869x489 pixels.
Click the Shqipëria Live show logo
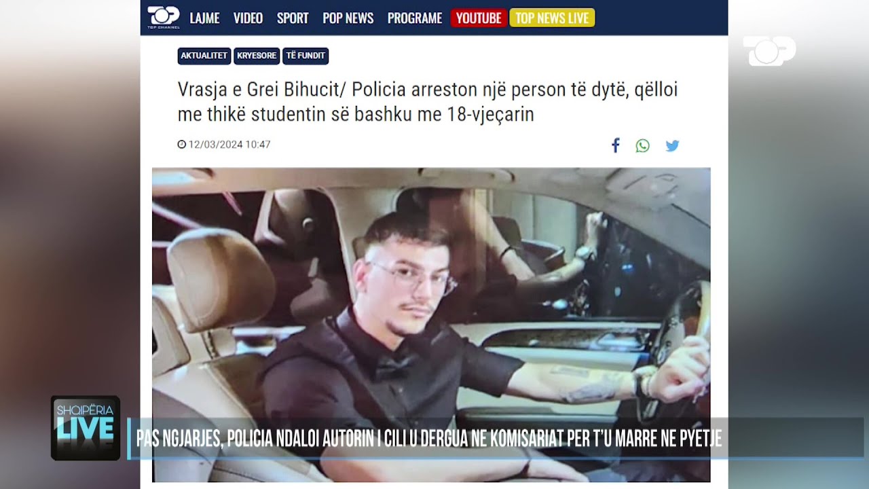click(x=86, y=428)
